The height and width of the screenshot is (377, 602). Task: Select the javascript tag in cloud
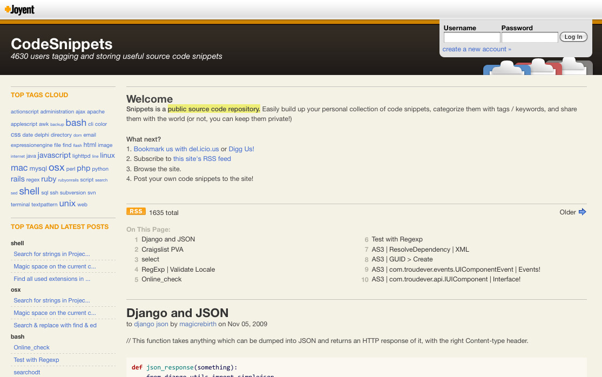(x=54, y=155)
